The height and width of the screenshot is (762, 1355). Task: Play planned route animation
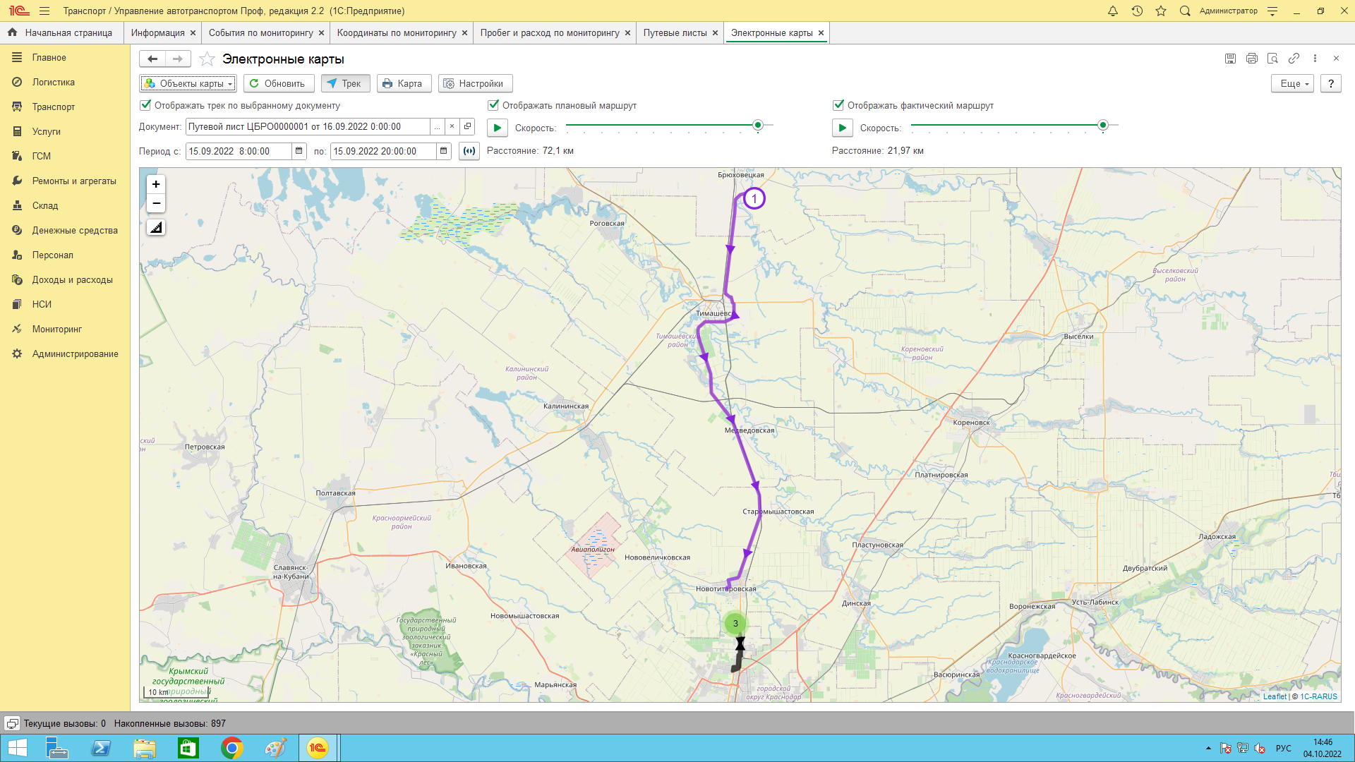(x=497, y=128)
